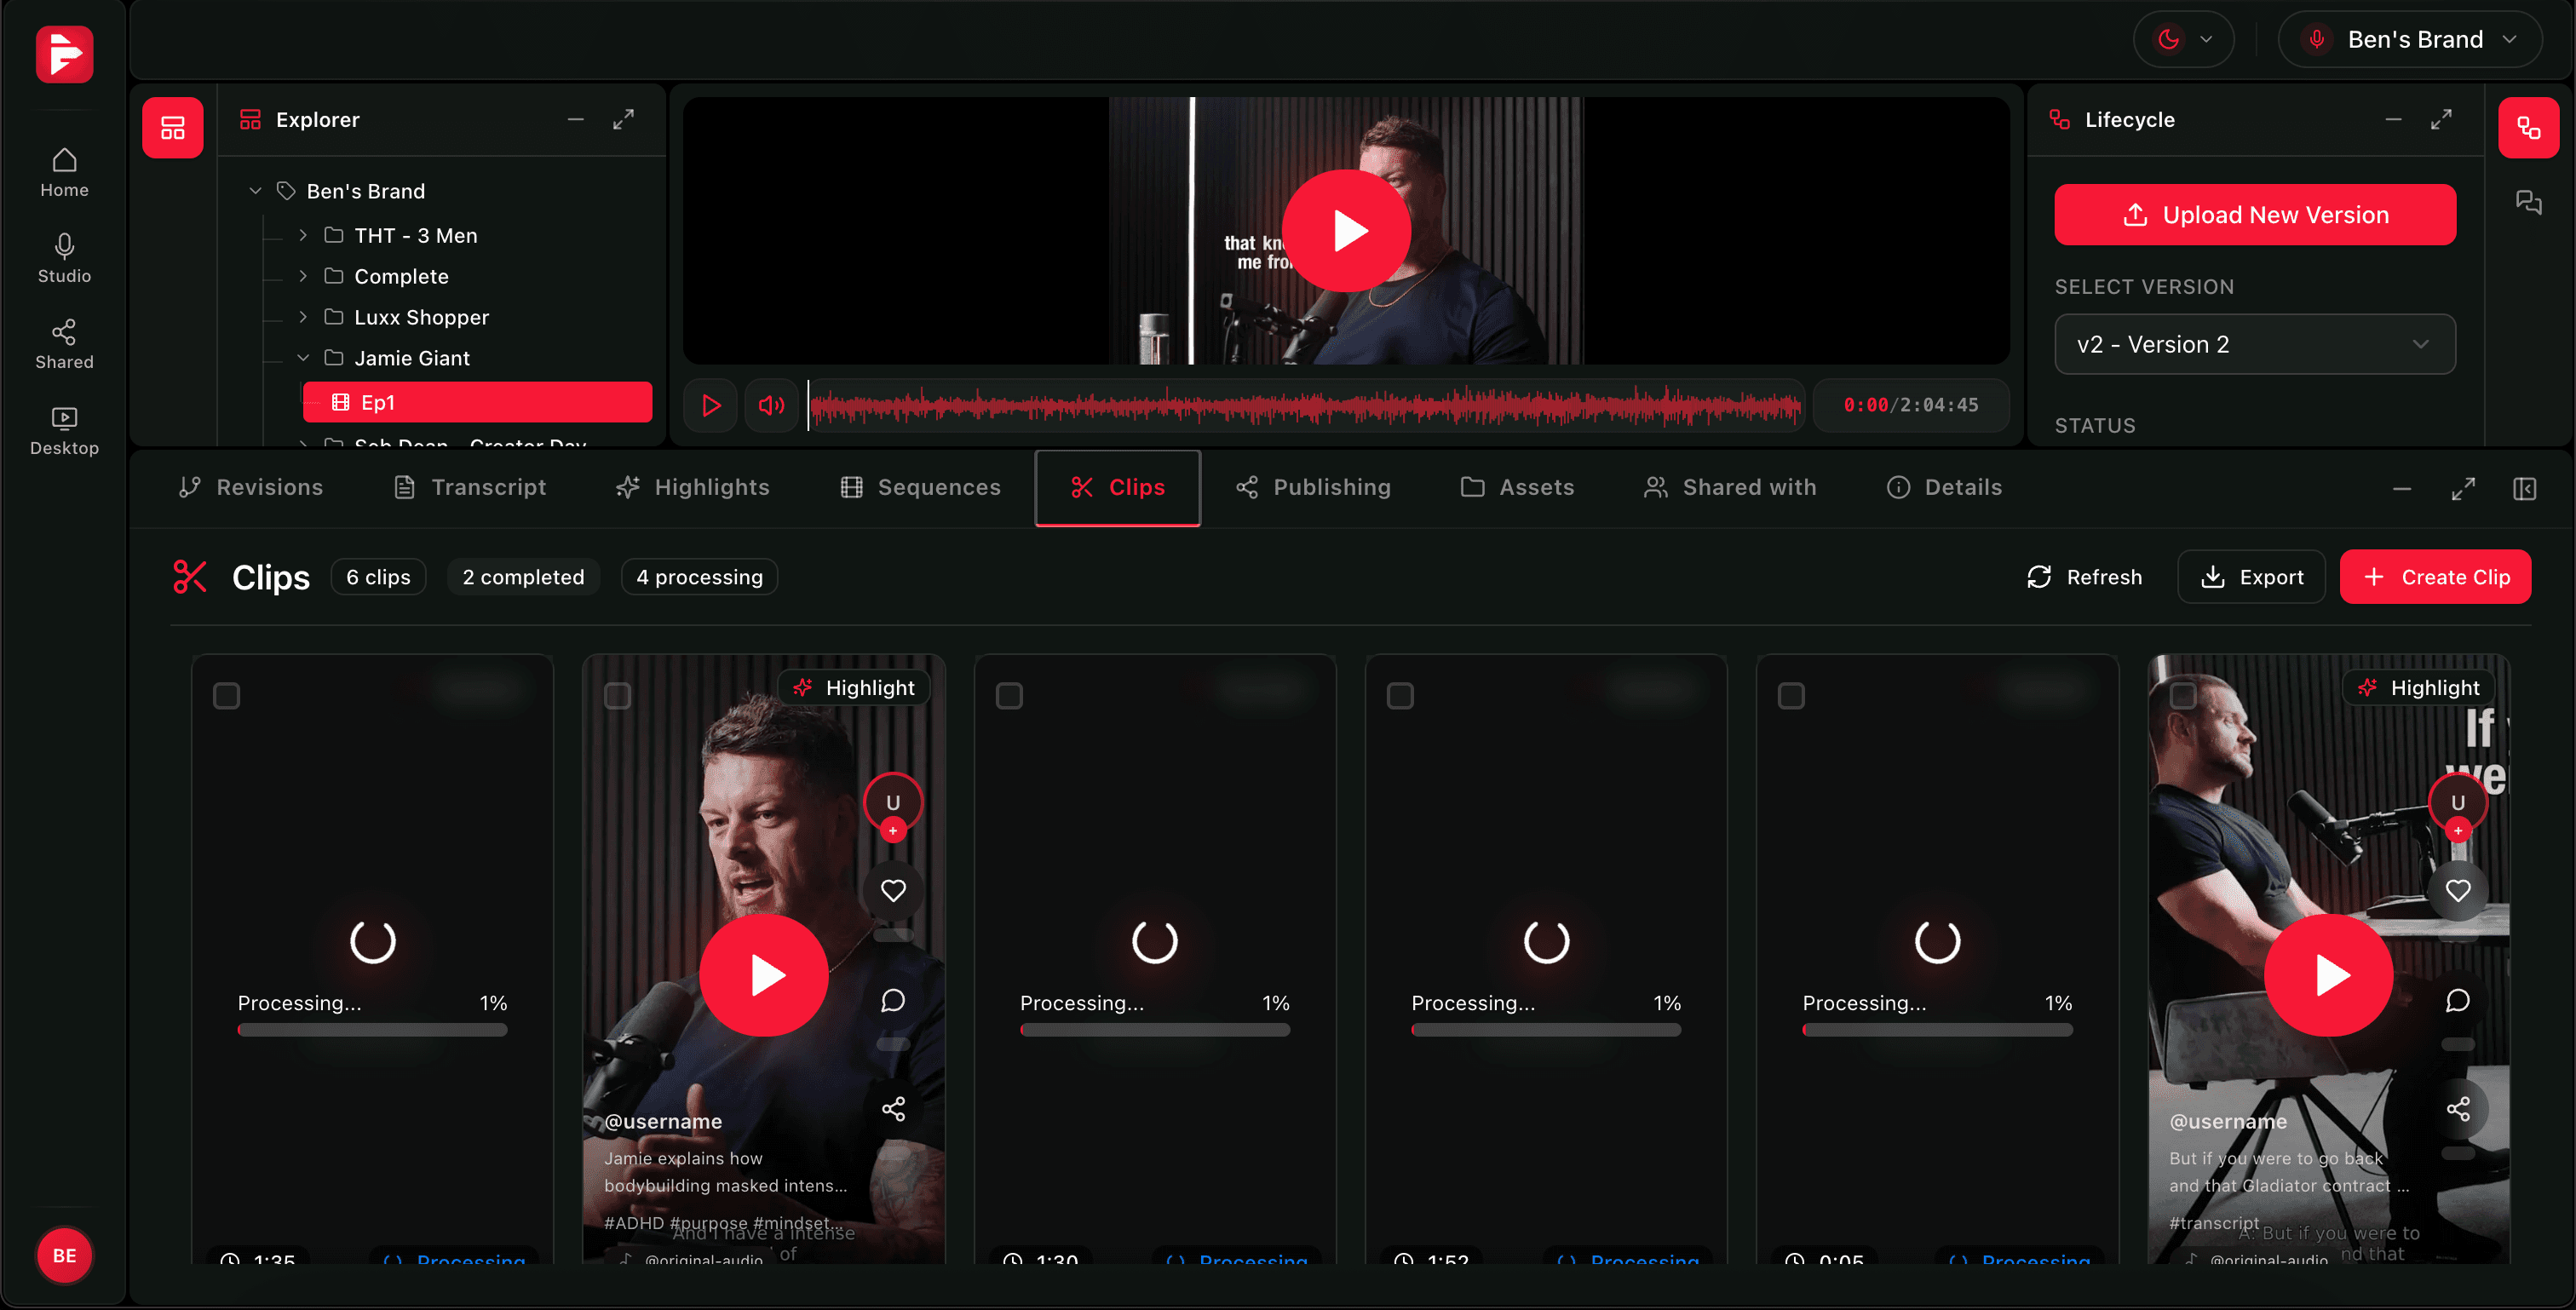This screenshot has width=2576, height=1310.
Task: Select the Highlight clip's checkbox
Action: coord(618,696)
